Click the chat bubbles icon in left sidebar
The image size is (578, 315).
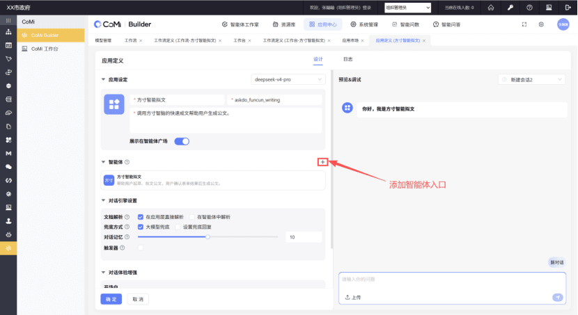click(8, 167)
